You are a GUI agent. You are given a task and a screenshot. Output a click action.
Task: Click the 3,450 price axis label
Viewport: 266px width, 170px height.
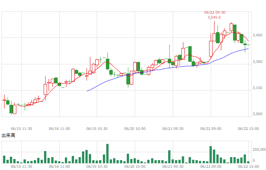tap(257, 35)
